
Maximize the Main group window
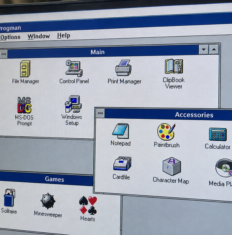coord(214,49)
